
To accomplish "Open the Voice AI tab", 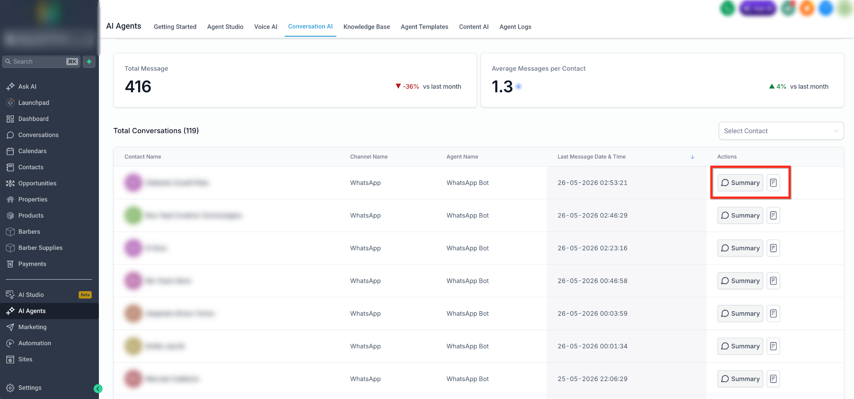I will (x=266, y=27).
